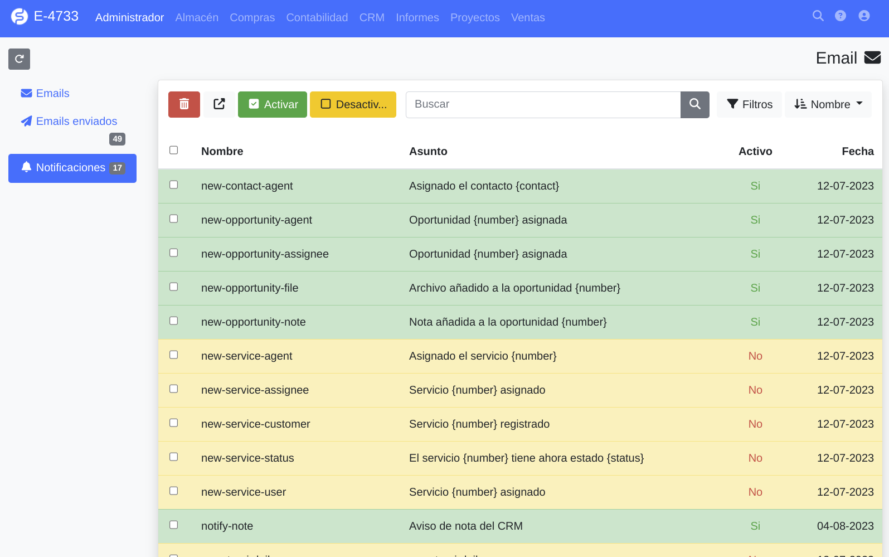This screenshot has height=557, width=889.
Task: Click the Desactivar button
Action: coord(353,104)
